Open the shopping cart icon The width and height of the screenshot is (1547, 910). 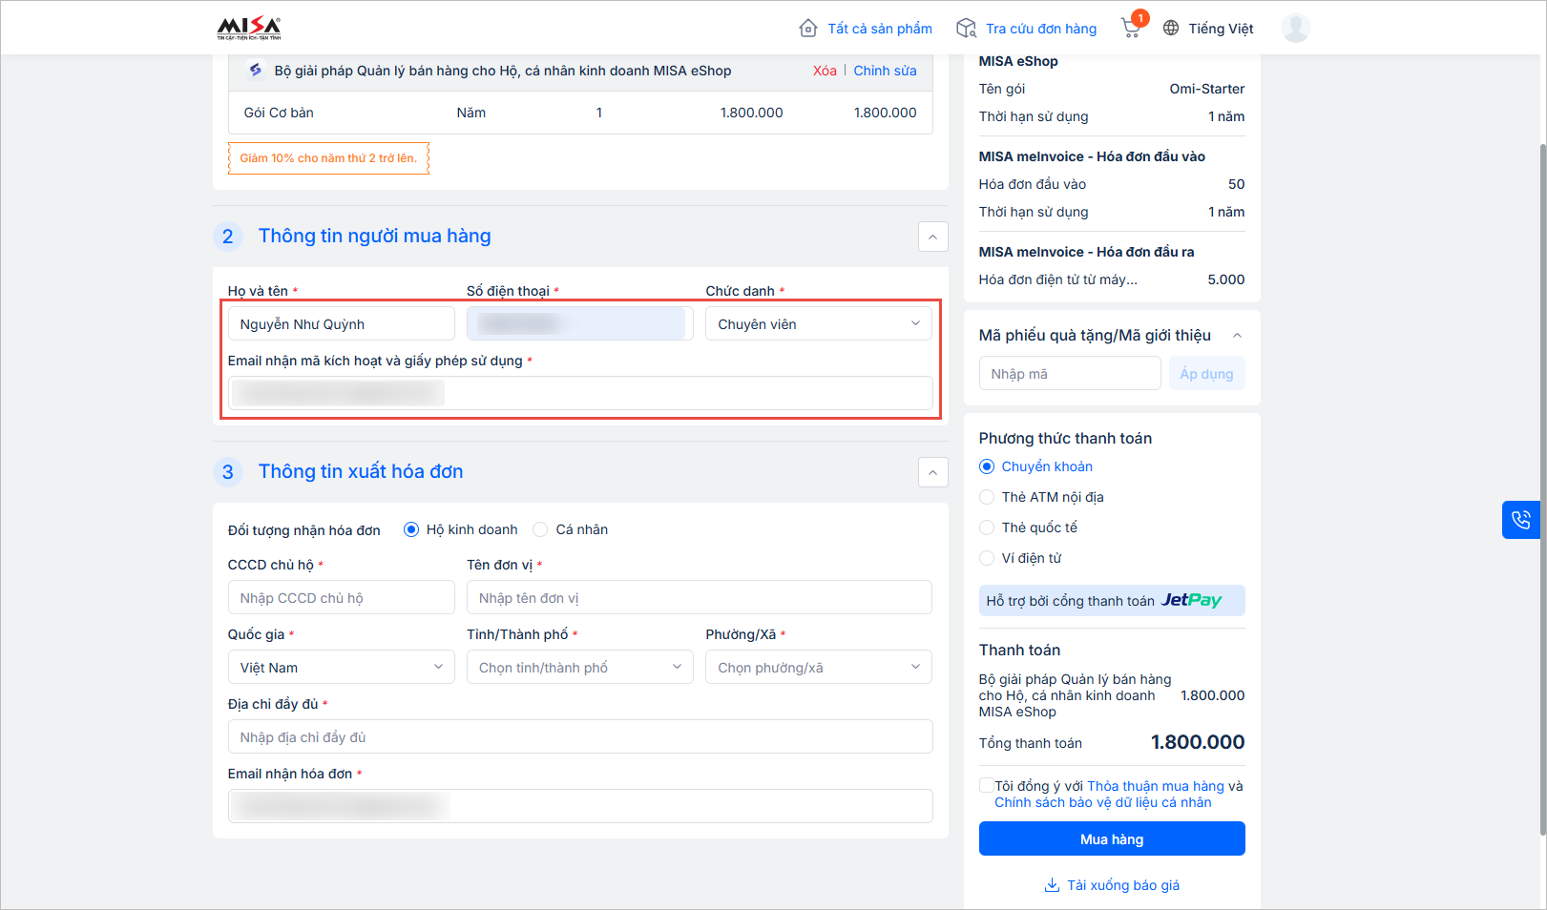coord(1131,28)
